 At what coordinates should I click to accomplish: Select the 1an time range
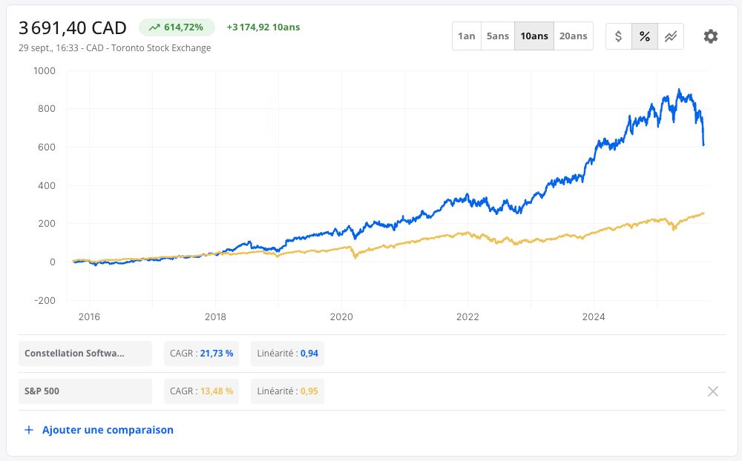467,36
